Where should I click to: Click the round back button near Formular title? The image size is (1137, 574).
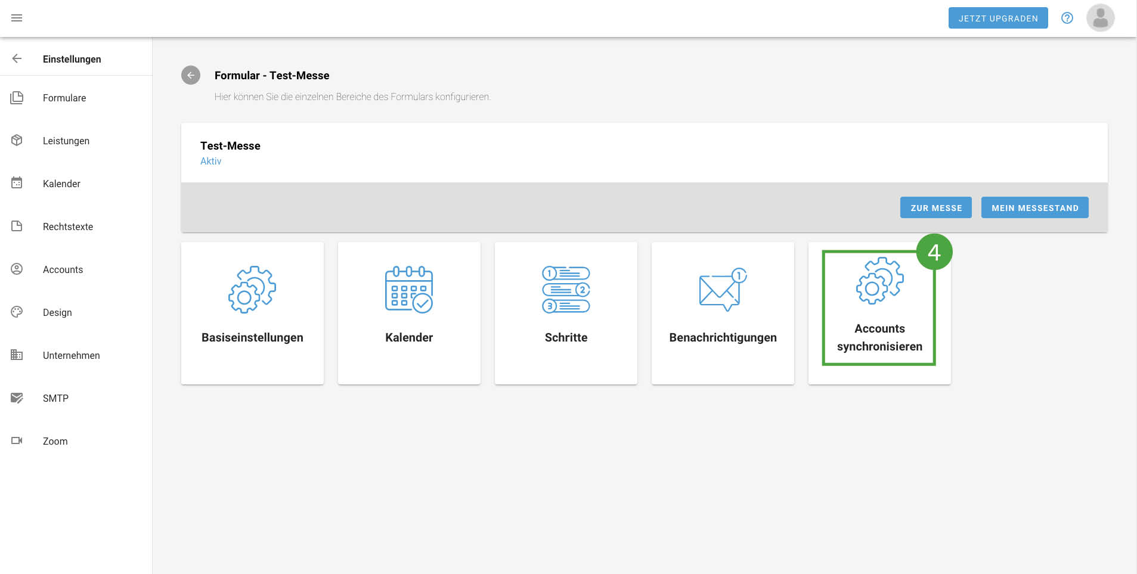click(191, 75)
